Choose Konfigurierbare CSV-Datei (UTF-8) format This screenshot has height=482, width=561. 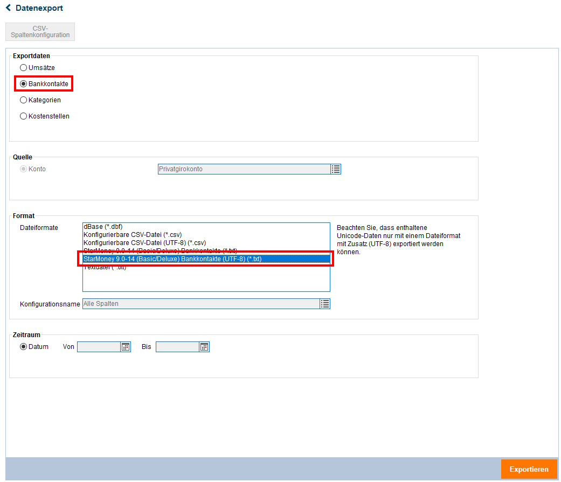144,243
